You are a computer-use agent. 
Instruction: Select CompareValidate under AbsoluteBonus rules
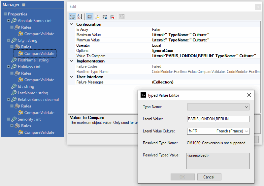[39, 34]
